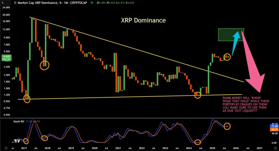The width and height of the screenshot is (279, 151).
Task: Click the orange 69.71 Stoch RSI legend value
Action: 37,121
